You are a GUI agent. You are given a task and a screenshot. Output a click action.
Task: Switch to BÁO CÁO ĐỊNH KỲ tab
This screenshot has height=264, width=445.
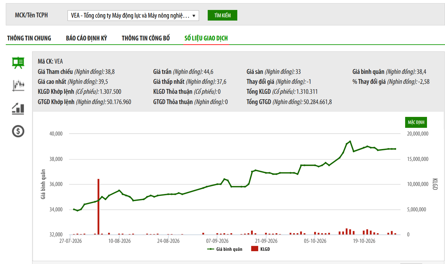click(x=86, y=38)
